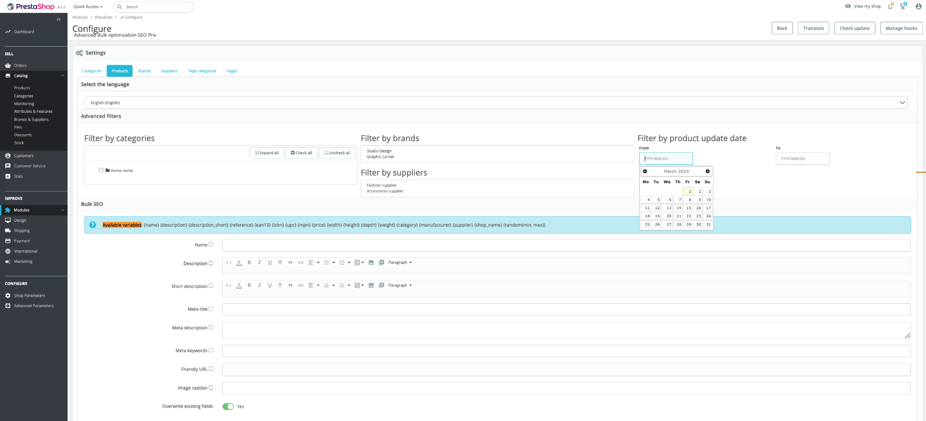Click Expand all in category filter
Viewport: 926px width, 421px height.
267,153
